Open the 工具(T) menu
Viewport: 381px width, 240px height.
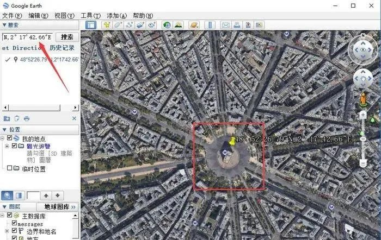[x=90, y=16]
